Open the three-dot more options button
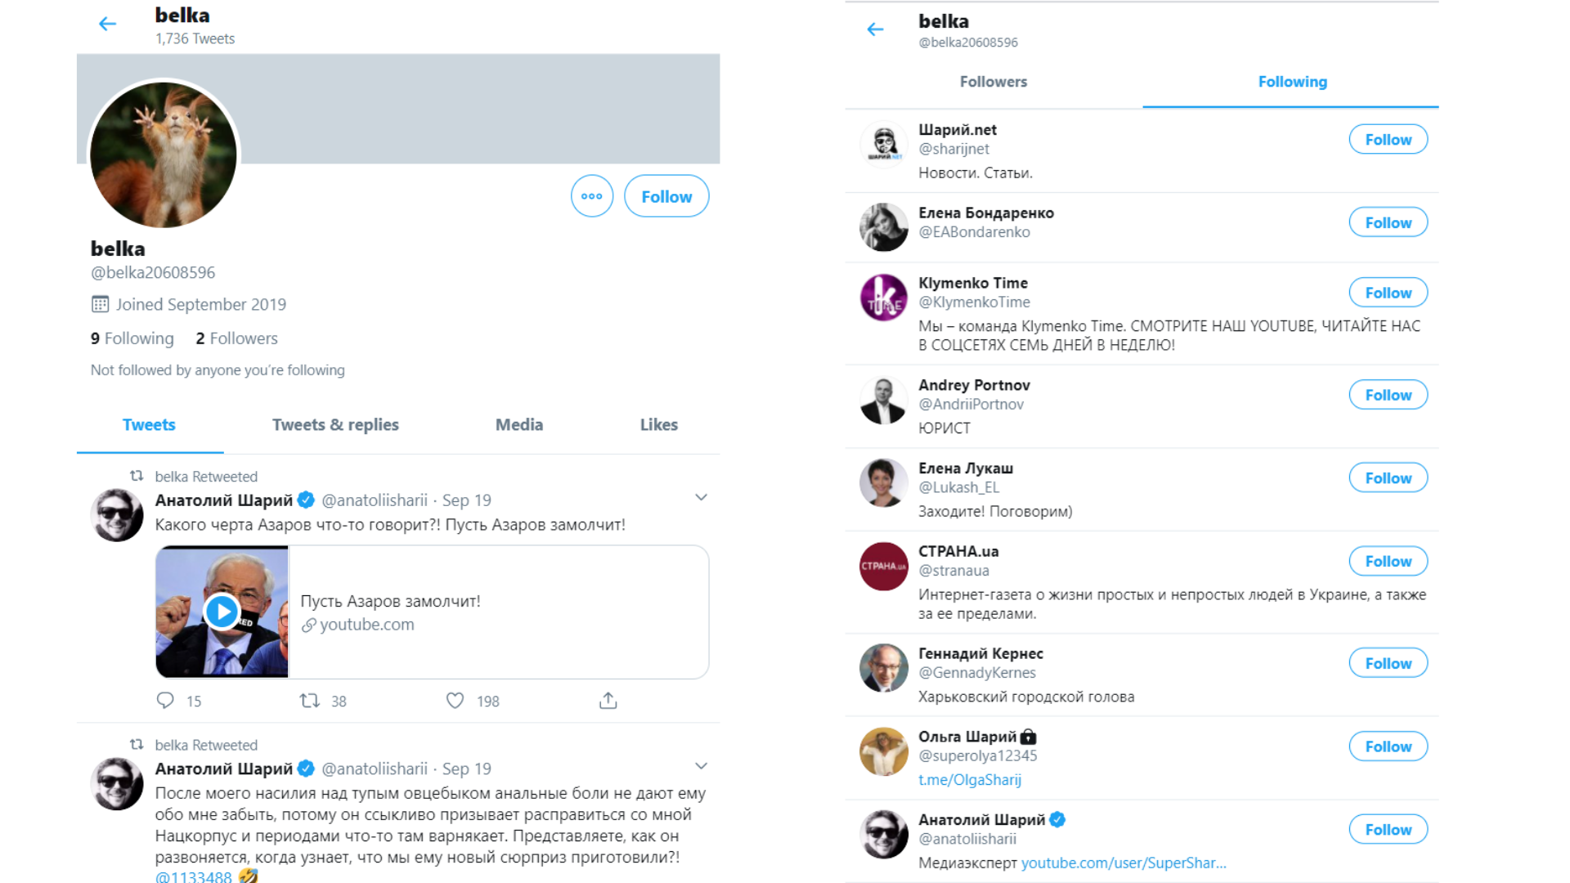The image size is (1570, 883). click(592, 196)
